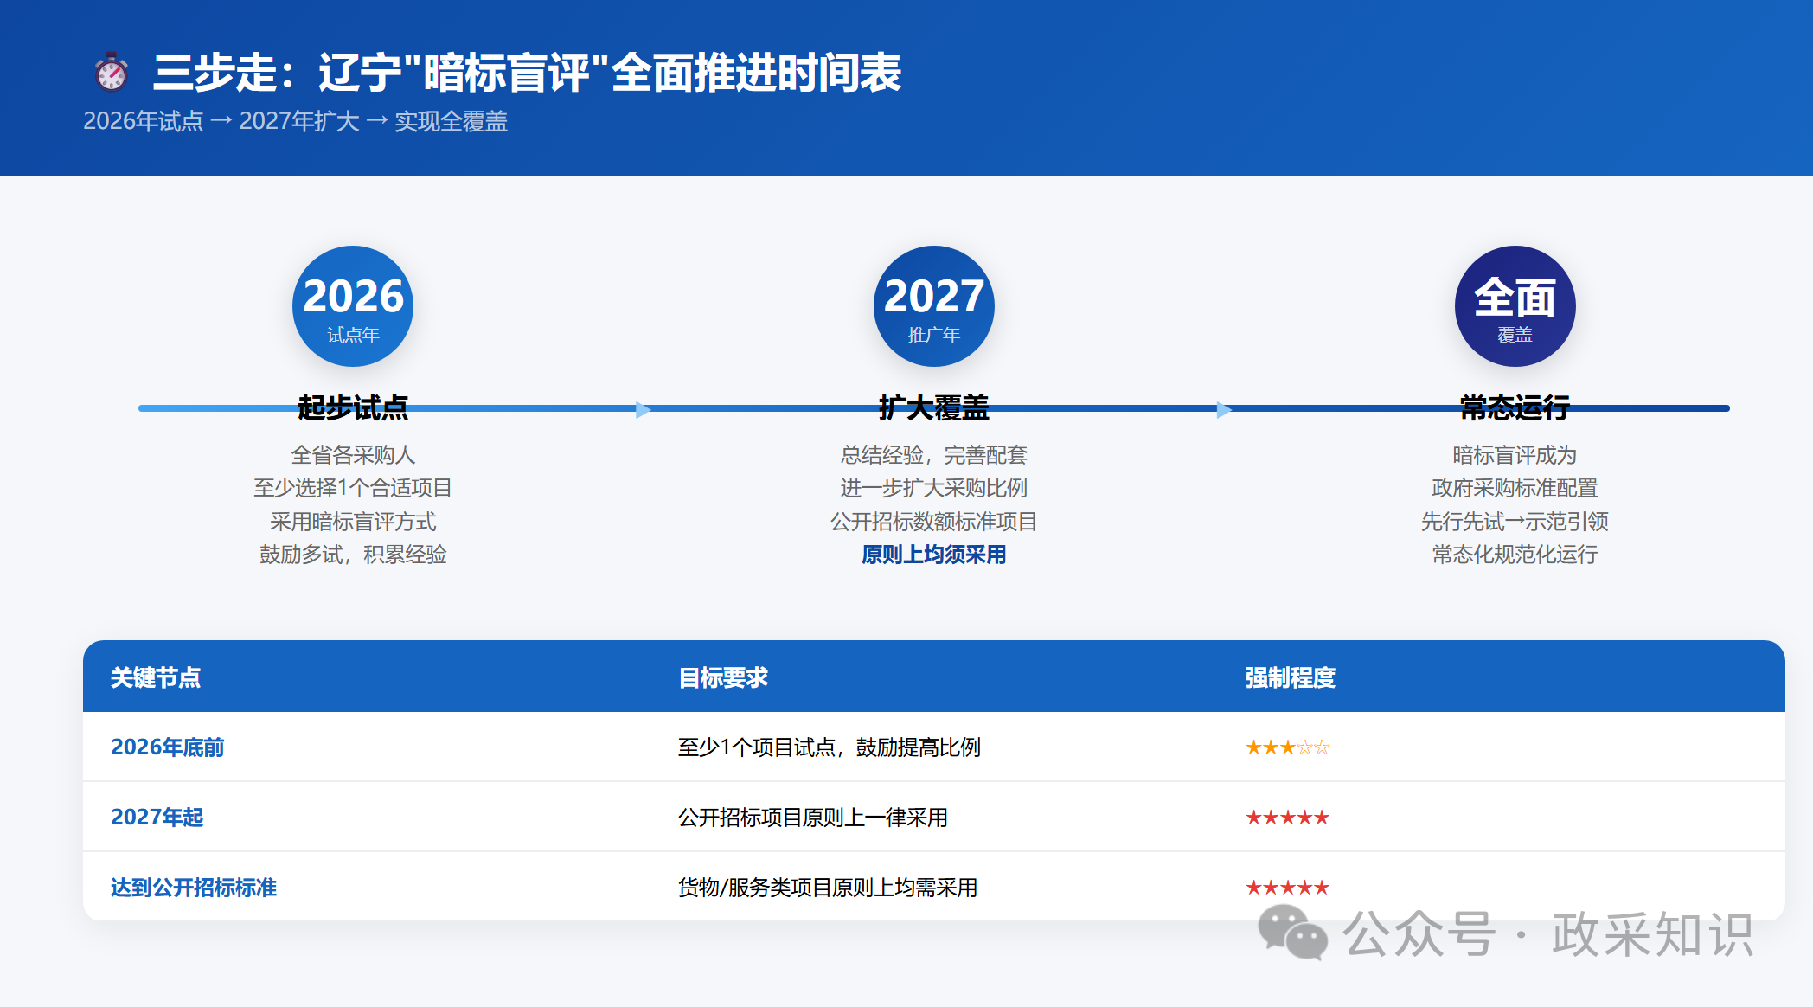This screenshot has height=1007, width=1813.
Task: Select the heading 起步试点
Action: 353,407
